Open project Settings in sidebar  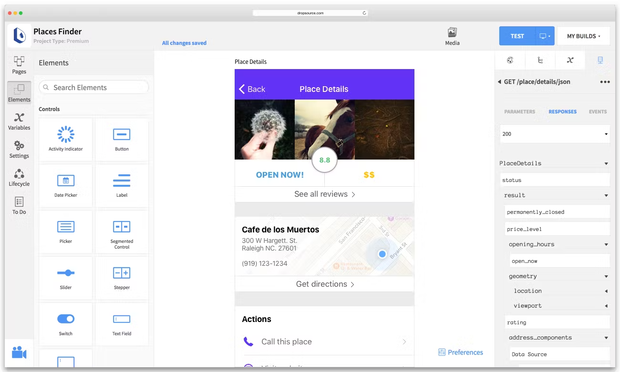19,149
